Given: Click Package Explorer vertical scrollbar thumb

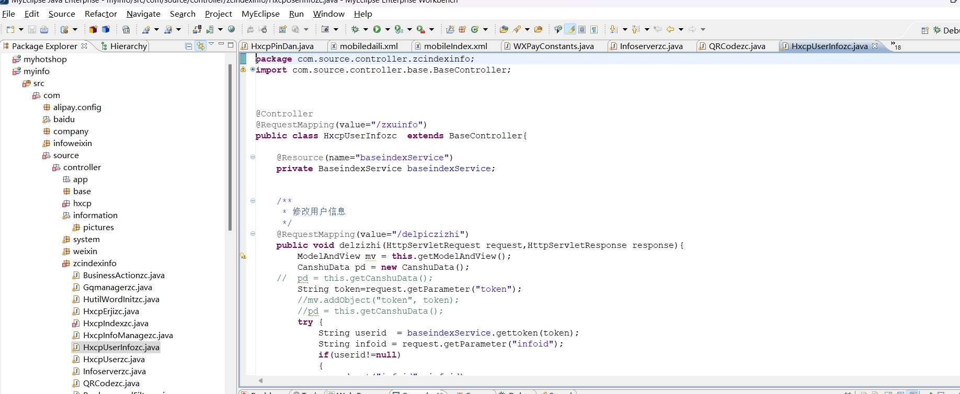Looking at the screenshot, I should pos(230,147).
